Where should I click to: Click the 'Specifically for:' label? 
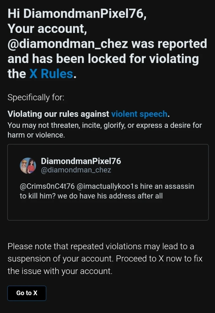[x=36, y=97]
